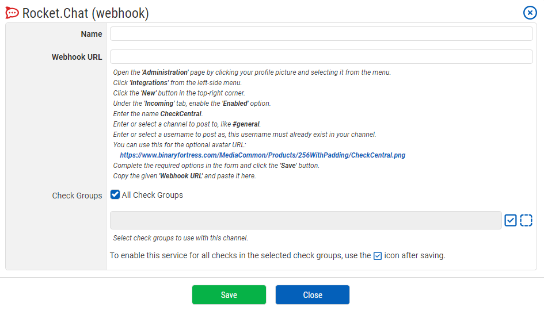
Task: Click the 'Select check groups to use' hint
Action: pyautogui.click(x=180, y=238)
